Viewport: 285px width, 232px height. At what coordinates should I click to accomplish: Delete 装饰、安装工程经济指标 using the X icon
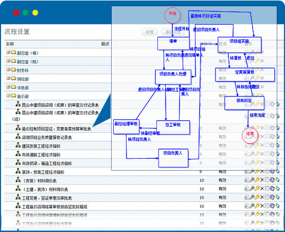(x=262, y=172)
